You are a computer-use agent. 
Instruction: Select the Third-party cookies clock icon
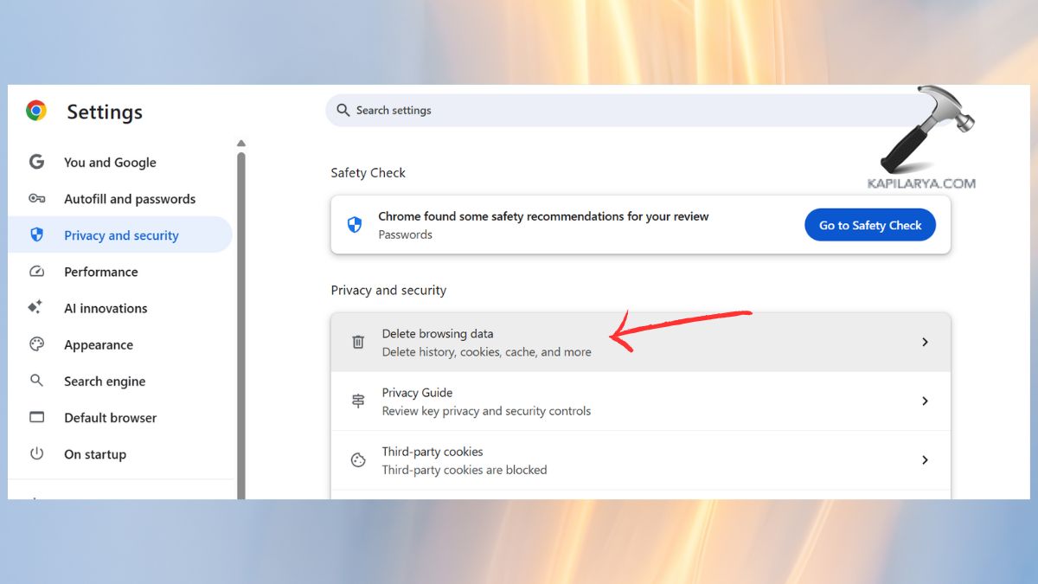point(358,459)
